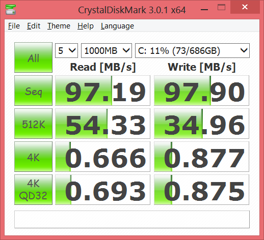This screenshot has height=240, width=264.
Task: Open the Theme menu
Action: pyautogui.click(x=59, y=26)
